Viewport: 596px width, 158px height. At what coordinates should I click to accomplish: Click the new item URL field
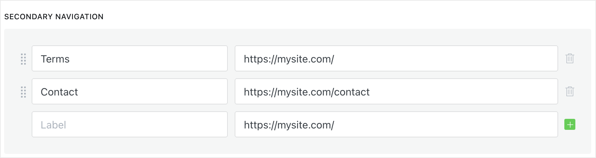click(396, 125)
